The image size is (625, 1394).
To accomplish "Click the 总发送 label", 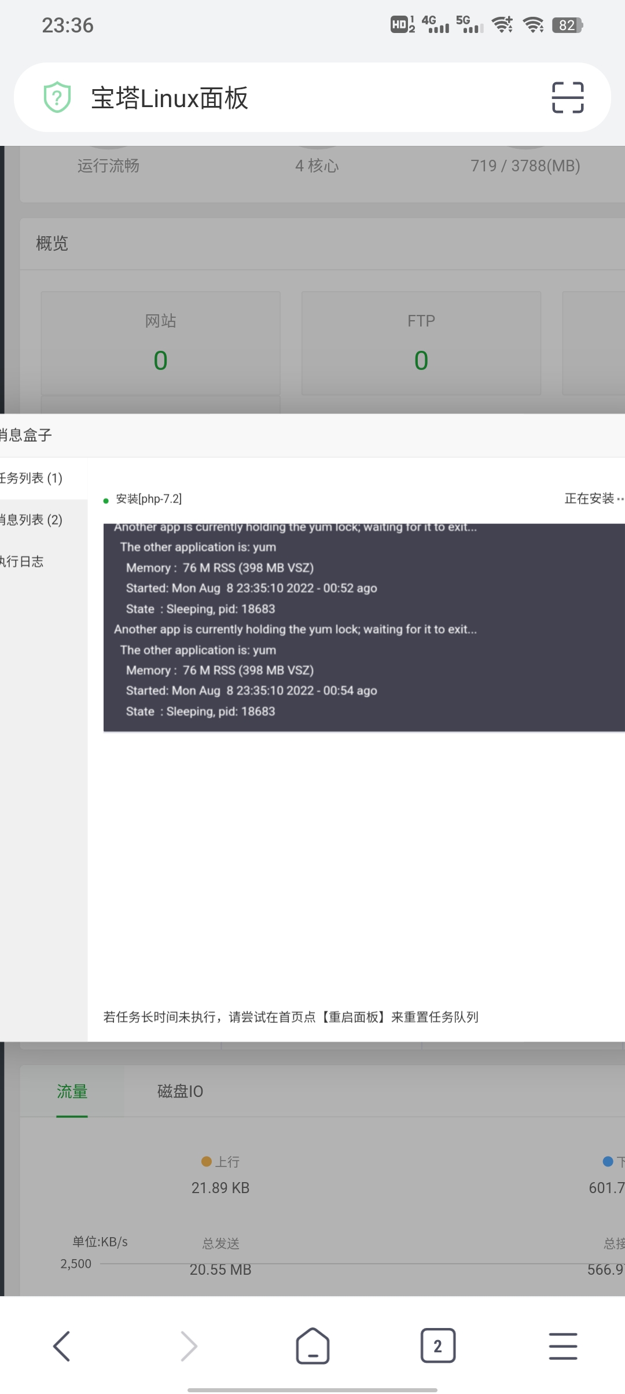I will 220,1243.
